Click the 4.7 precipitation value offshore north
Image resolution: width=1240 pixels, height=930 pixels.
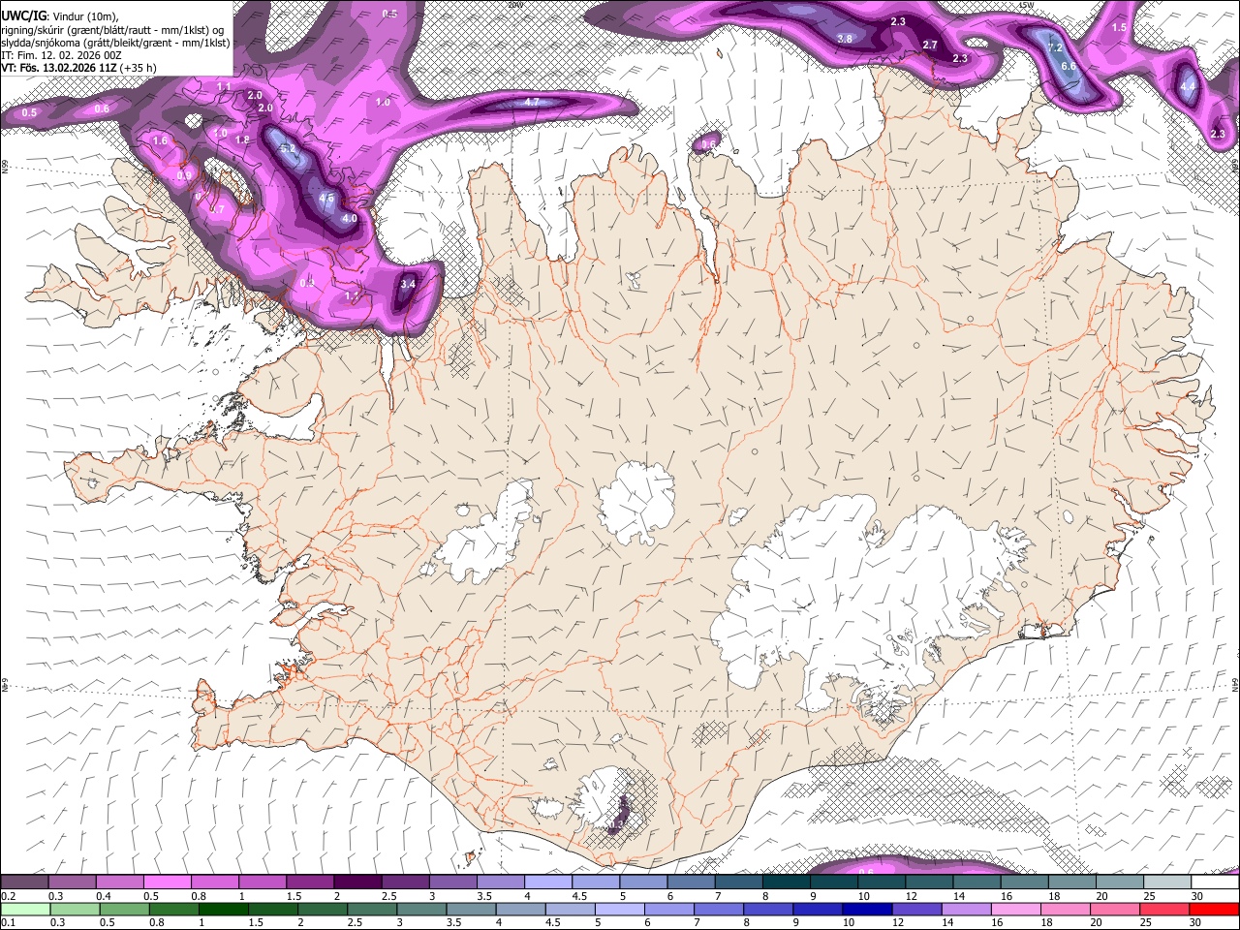532,102
